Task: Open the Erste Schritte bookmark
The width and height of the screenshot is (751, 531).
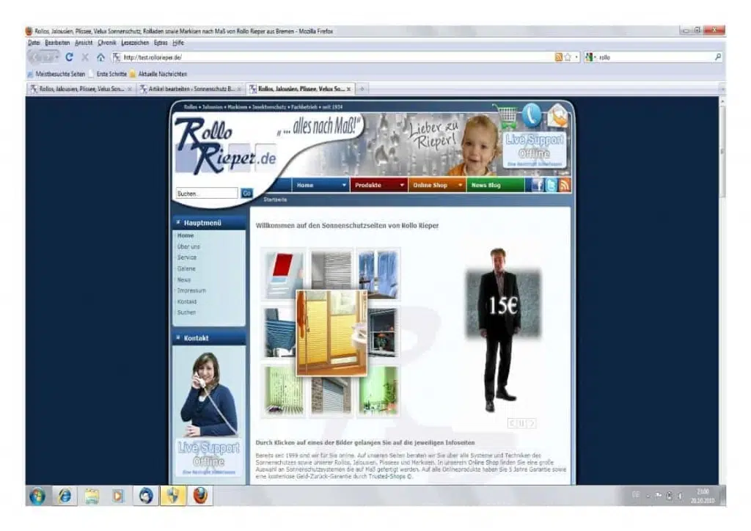Action: point(108,74)
